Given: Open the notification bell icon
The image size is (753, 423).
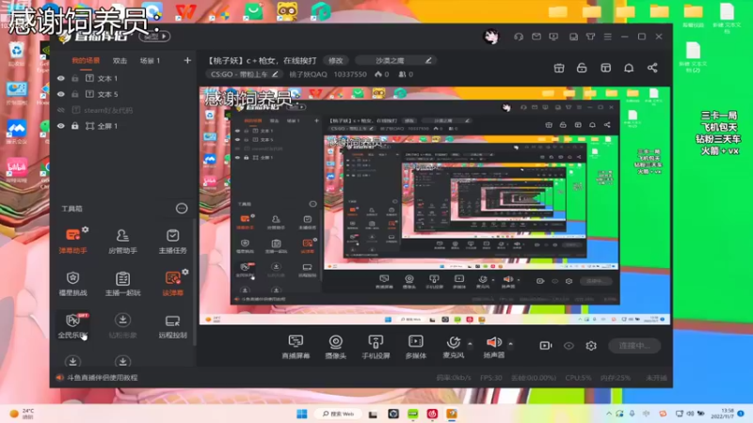Looking at the screenshot, I should (x=629, y=68).
